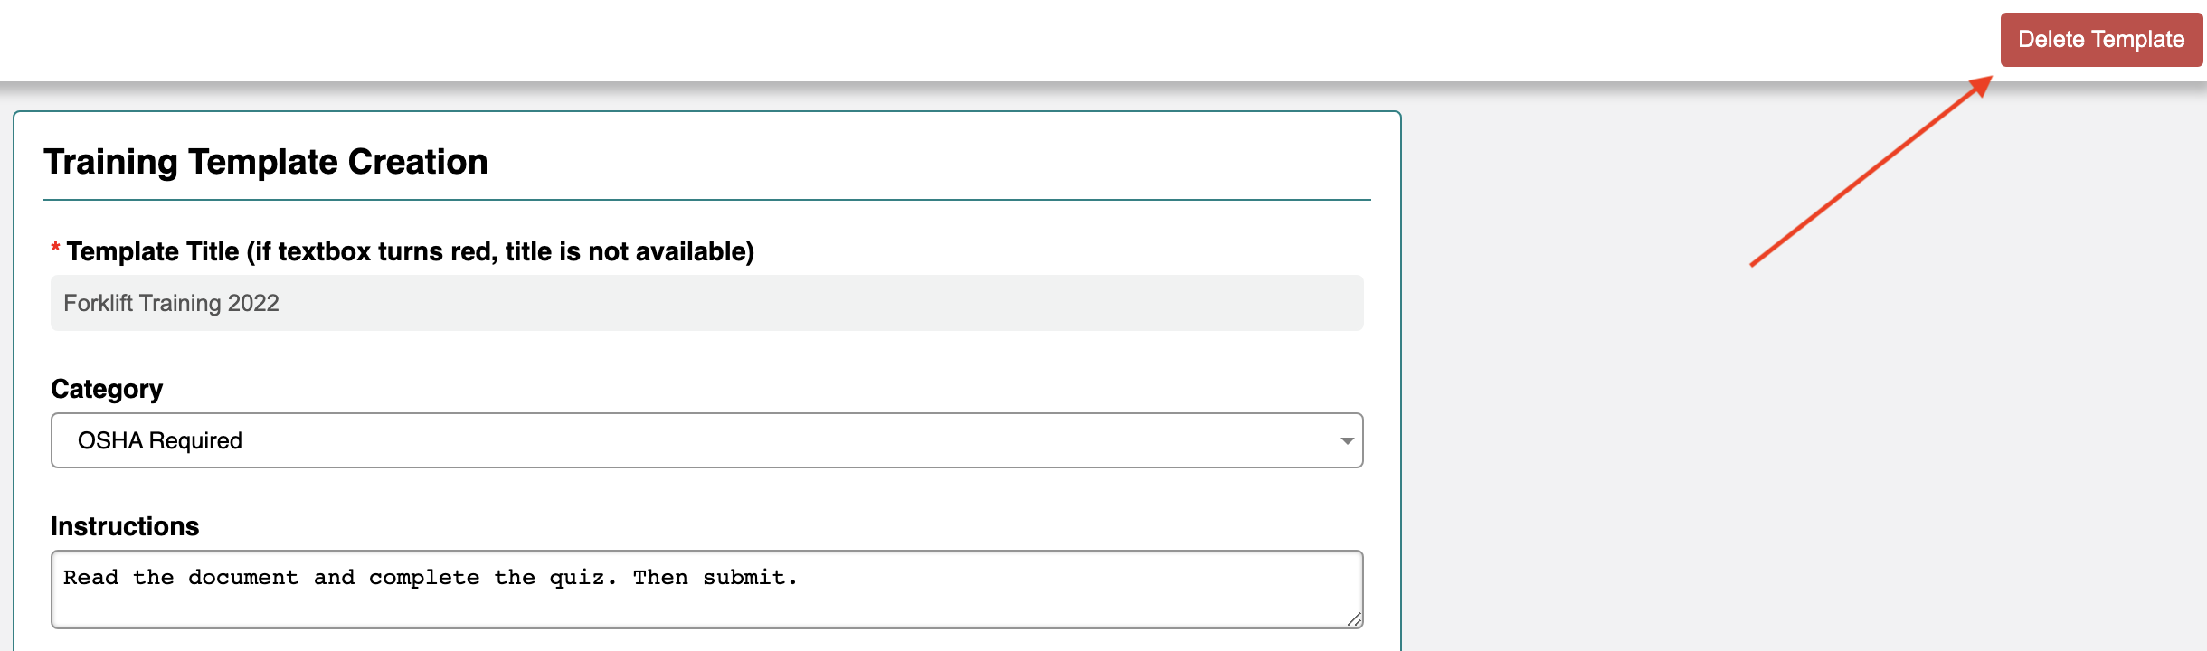The height and width of the screenshot is (651, 2207).
Task: Click the red Delete Template button
Action: click(2101, 40)
